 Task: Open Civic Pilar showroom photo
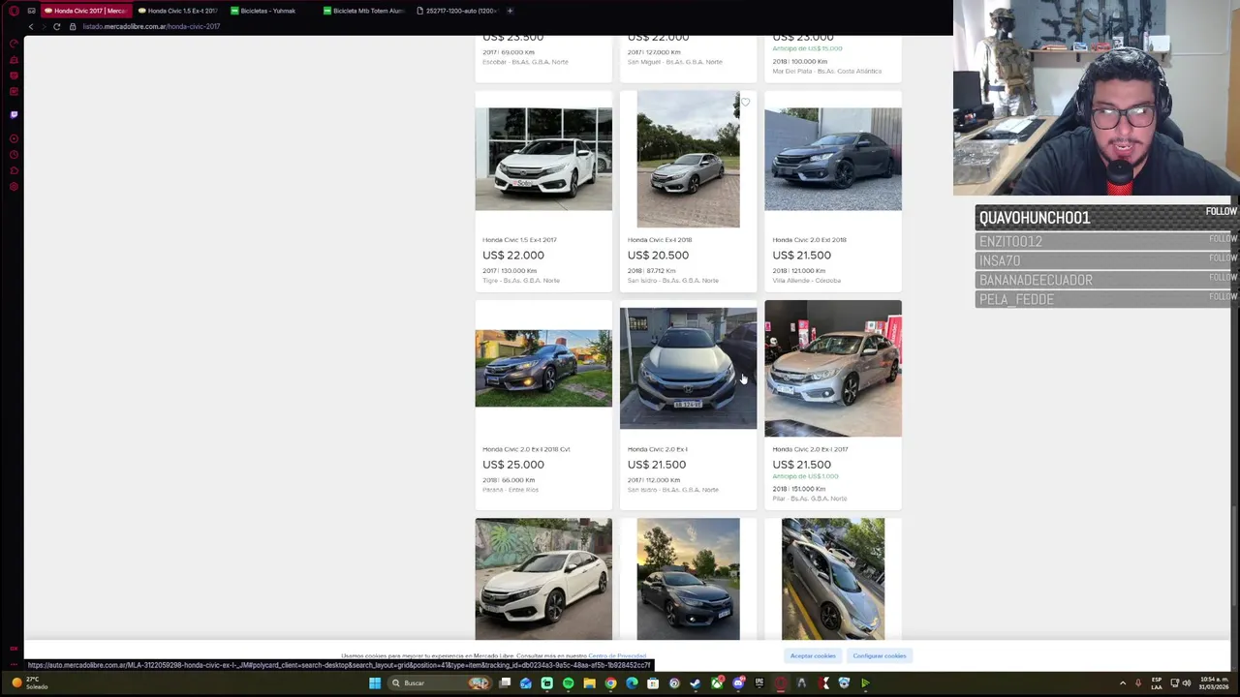pos(833,368)
